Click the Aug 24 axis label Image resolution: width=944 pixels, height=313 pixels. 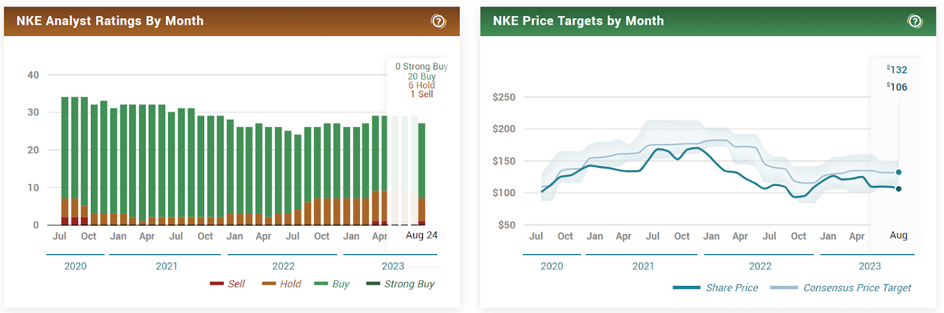[422, 235]
